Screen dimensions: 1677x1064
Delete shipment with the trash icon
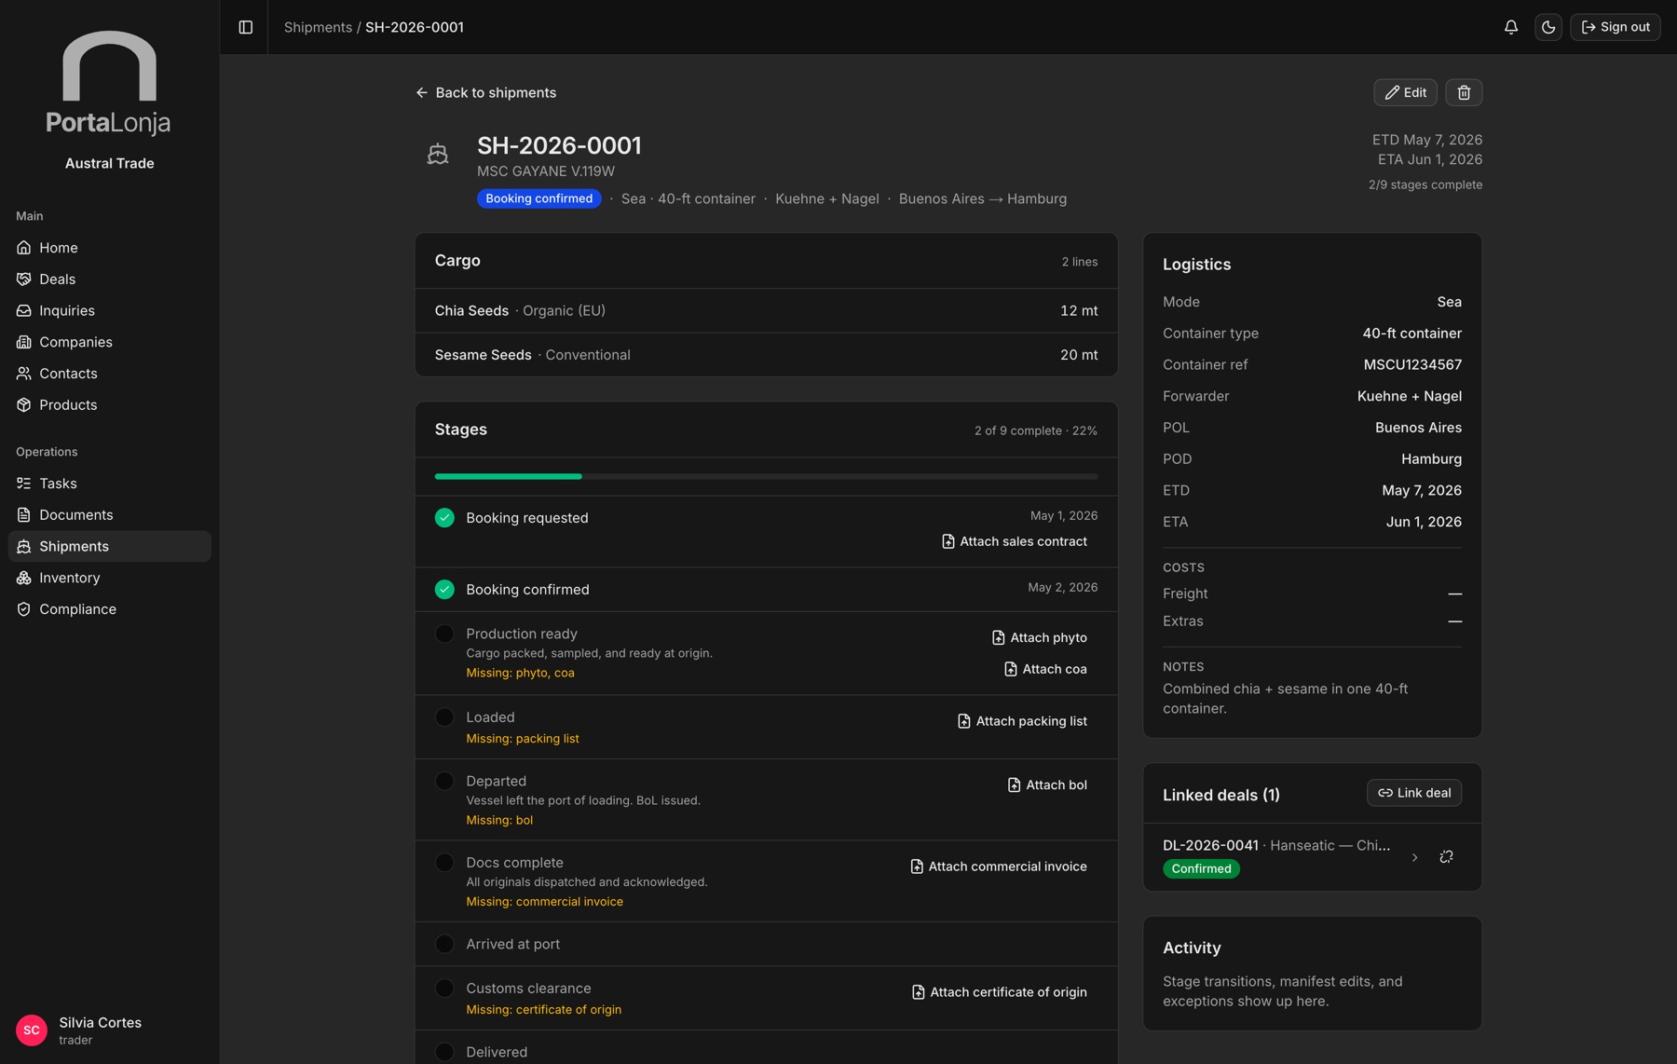coord(1464,92)
